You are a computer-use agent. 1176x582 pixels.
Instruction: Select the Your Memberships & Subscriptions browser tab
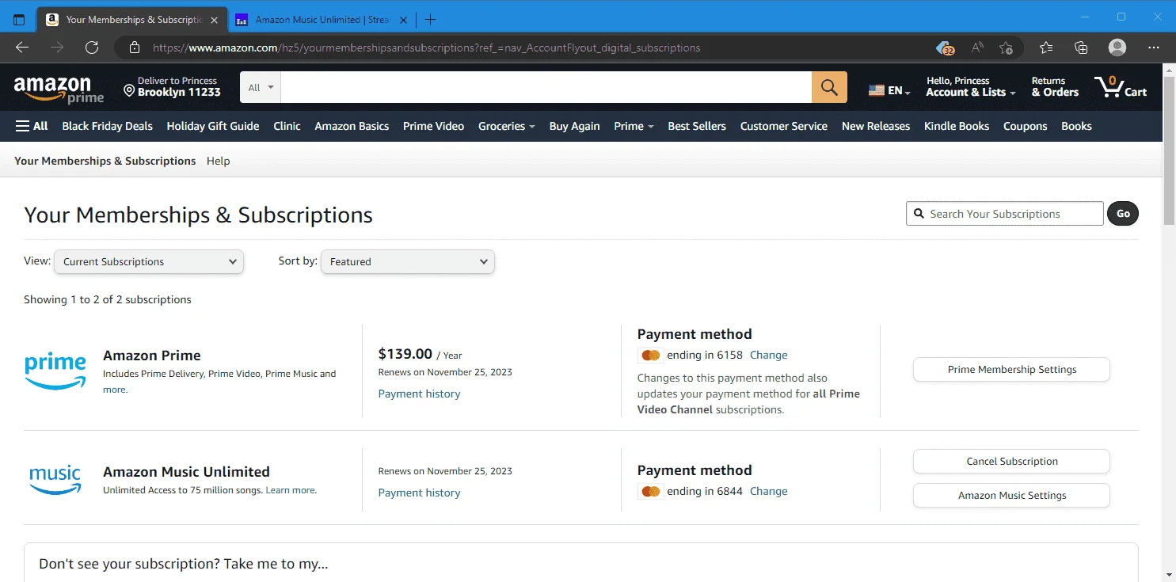click(131, 20)
